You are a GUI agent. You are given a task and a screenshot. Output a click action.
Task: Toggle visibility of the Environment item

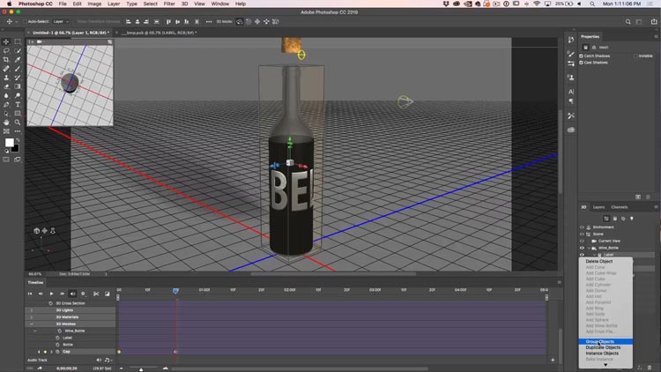583,227
